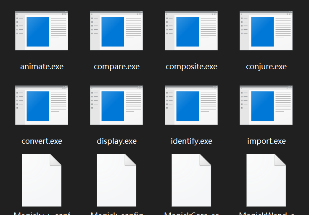Select the Magick++-config blank file icon

[42, 180]
